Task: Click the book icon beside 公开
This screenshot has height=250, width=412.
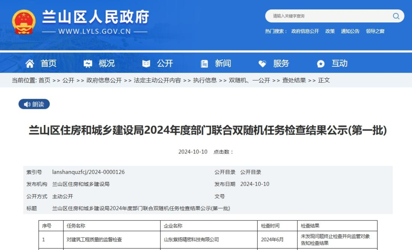Action: point(146,64)
